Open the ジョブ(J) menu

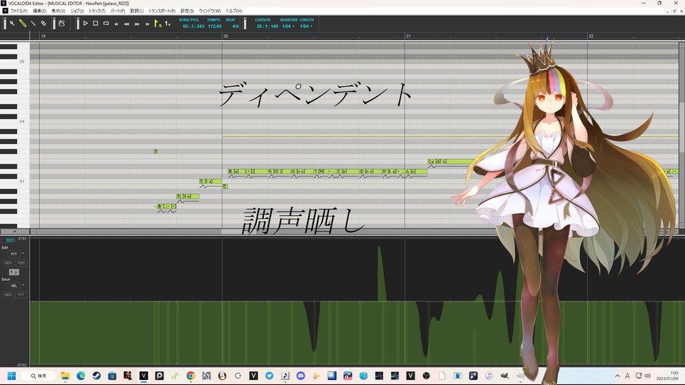click(77, 11)
